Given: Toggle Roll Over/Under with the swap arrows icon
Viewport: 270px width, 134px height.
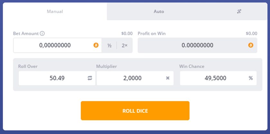Looking at the screenshot, I should pyautogui.click(x=90, y=78).
